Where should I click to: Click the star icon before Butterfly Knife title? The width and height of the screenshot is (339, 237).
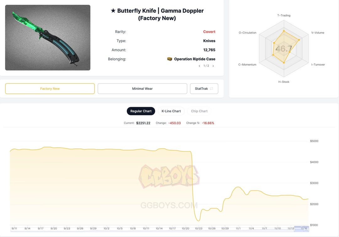coord(113,11)
